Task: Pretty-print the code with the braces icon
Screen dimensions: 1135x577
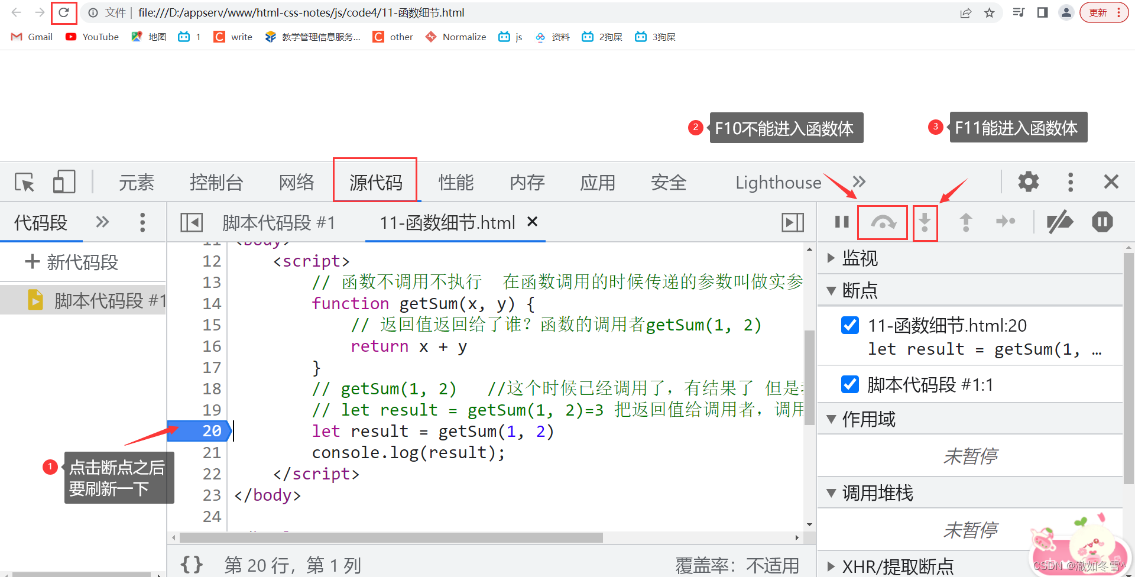Action: click(192, 565)
